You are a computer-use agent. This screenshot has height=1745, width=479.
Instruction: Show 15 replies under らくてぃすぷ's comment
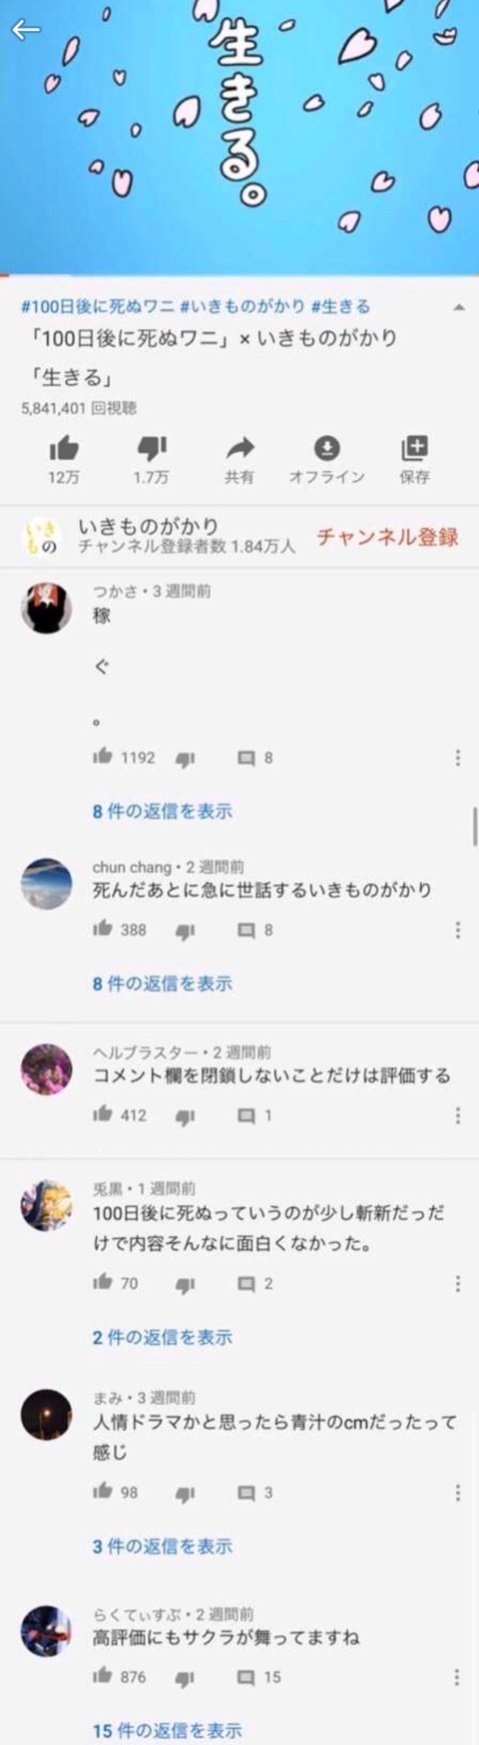168,1730
